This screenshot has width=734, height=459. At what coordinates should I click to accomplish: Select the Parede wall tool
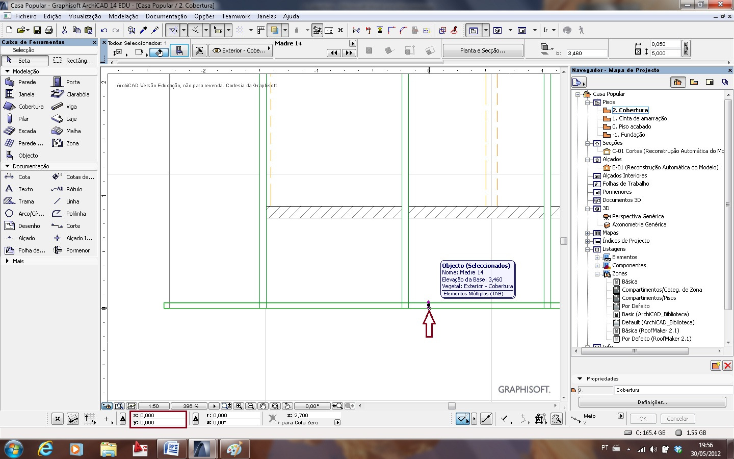[x=24, y=82]
